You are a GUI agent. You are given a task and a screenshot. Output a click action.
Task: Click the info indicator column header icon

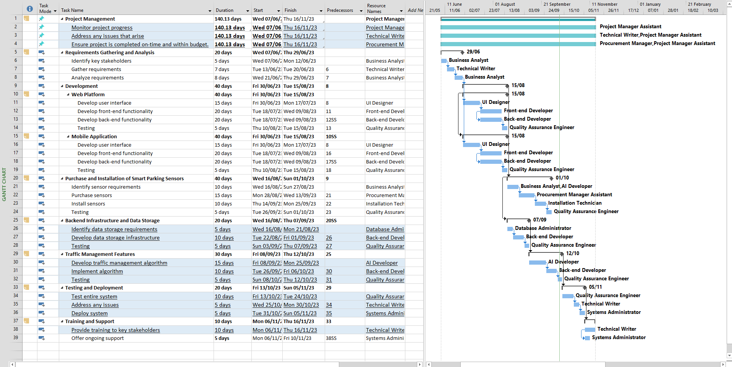(29, 9)
